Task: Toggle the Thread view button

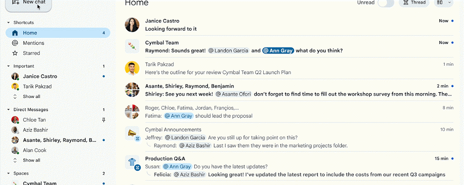Action: tap(414, 3)
